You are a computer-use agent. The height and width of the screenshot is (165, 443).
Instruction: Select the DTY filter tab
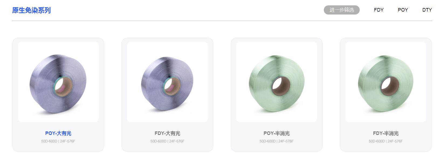[x=427, y=10]
